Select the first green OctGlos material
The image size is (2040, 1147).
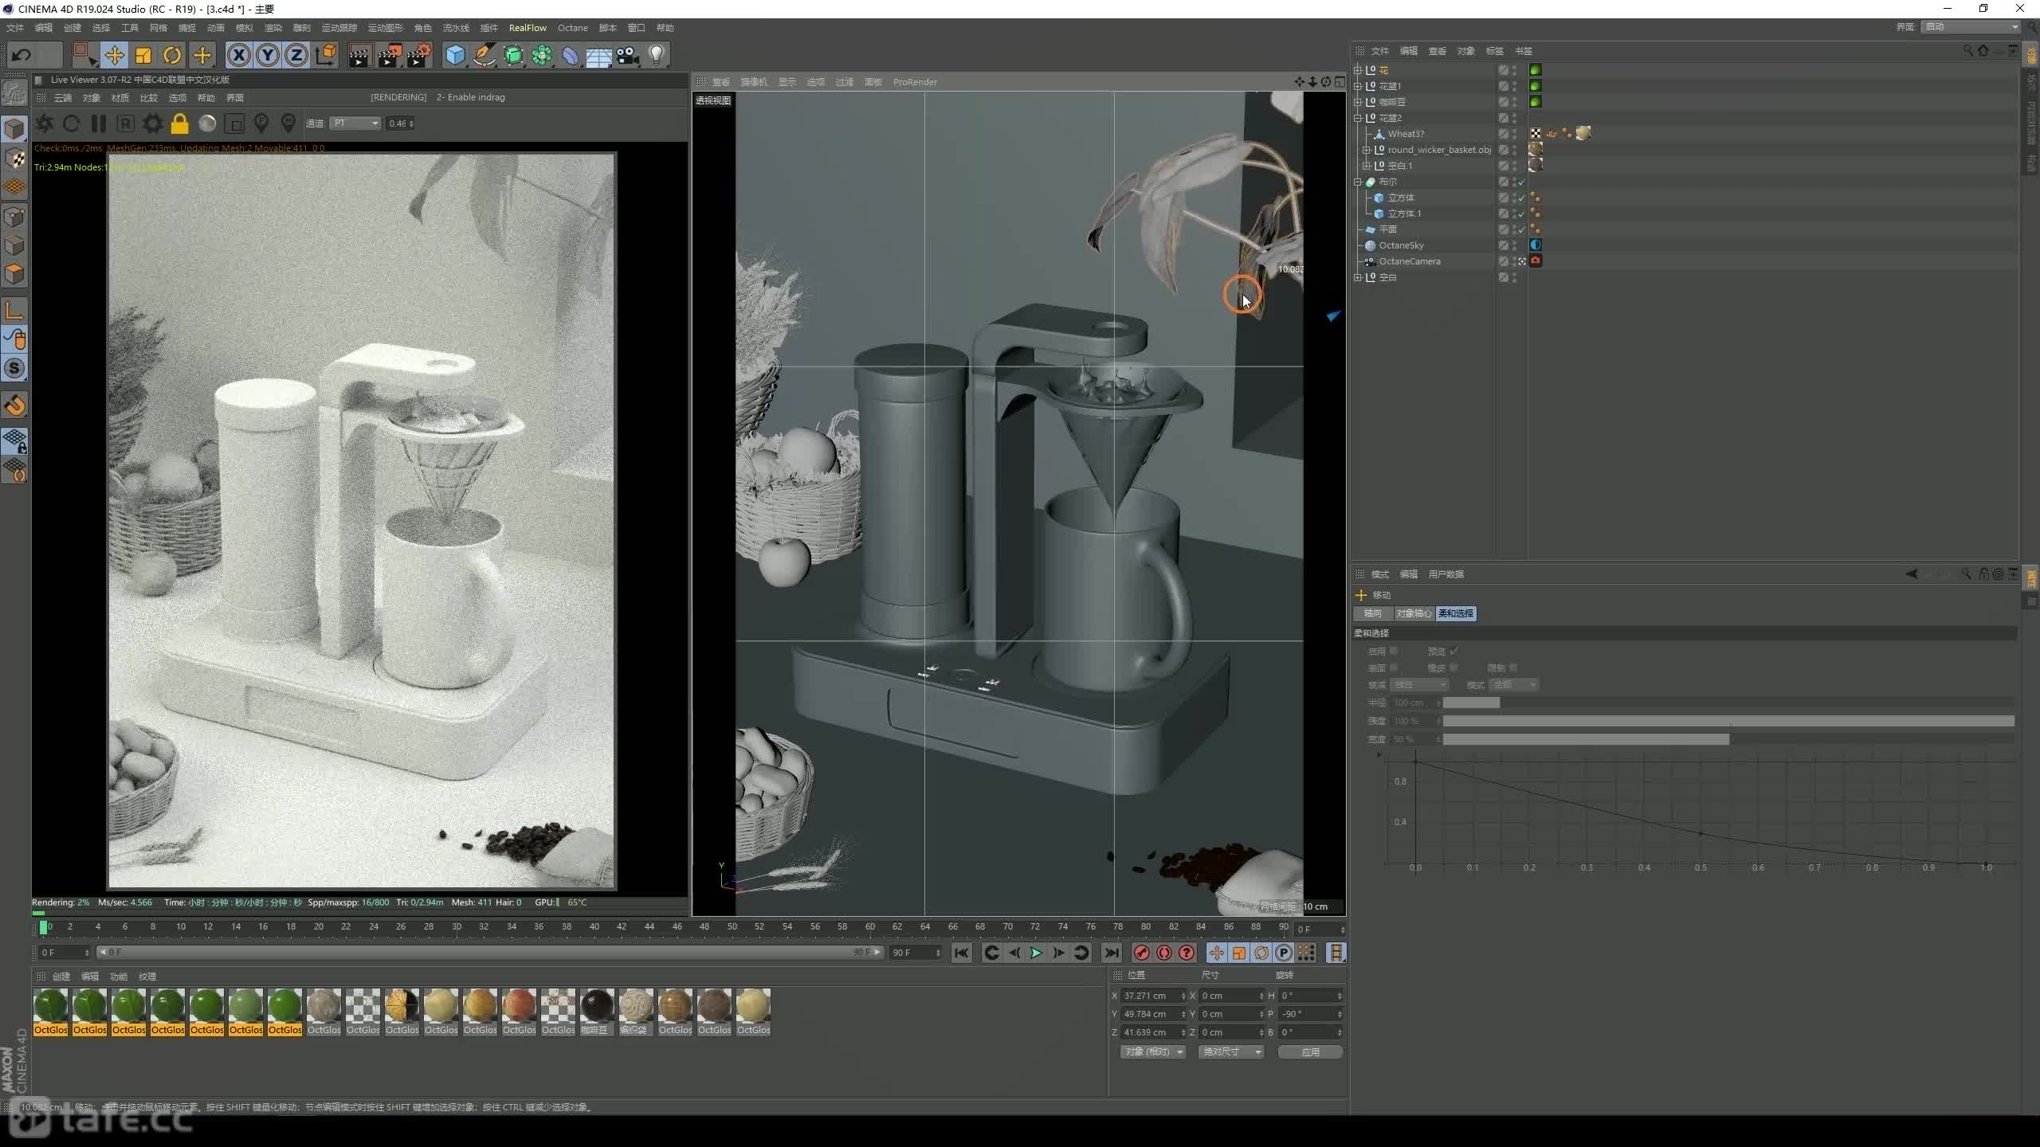coord(50,1012)
